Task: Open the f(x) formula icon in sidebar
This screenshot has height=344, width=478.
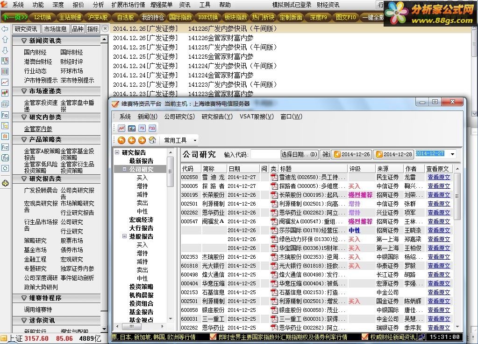Action: (5, 158)
